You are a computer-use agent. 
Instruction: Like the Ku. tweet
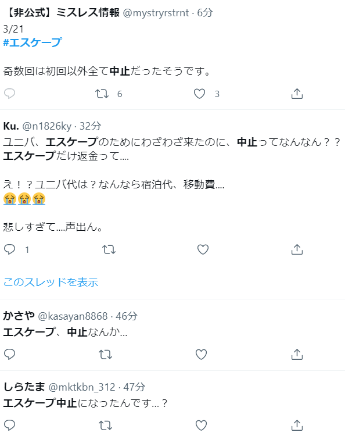pos(203,249)
